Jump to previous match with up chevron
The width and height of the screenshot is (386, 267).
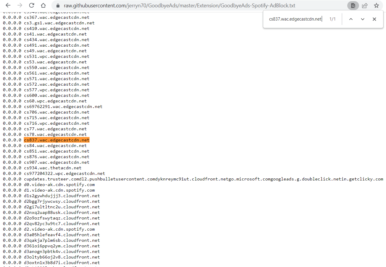(351, 19)
